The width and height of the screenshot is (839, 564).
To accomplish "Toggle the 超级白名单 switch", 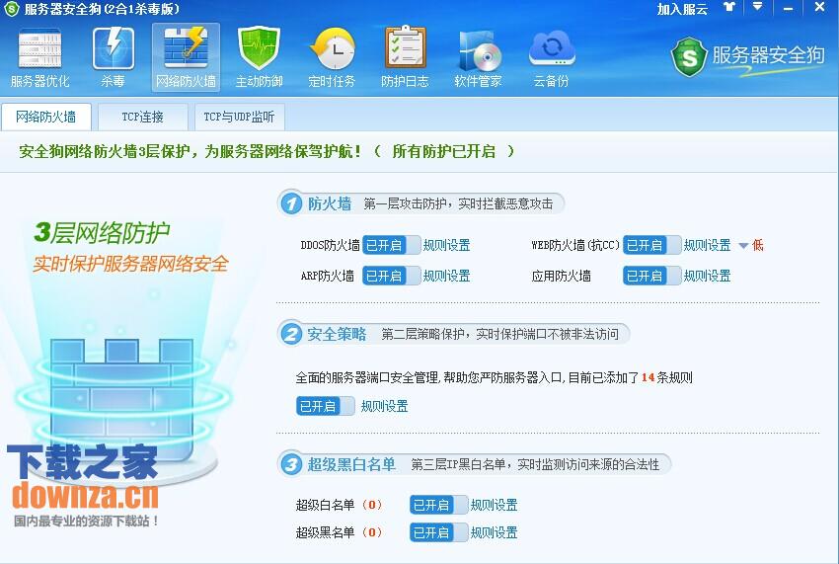I will coord(439,505).
